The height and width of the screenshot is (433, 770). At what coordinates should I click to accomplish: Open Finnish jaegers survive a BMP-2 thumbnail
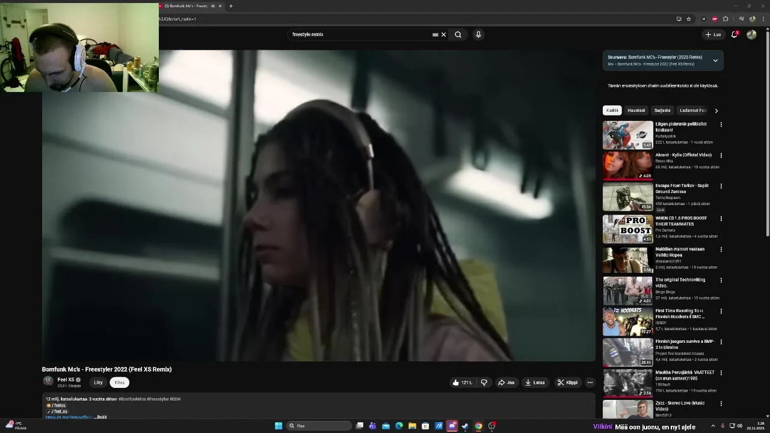coord(627,352)
